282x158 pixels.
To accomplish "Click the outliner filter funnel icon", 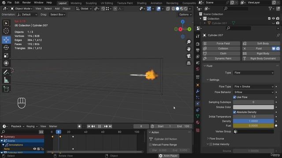I will (270, 8).
